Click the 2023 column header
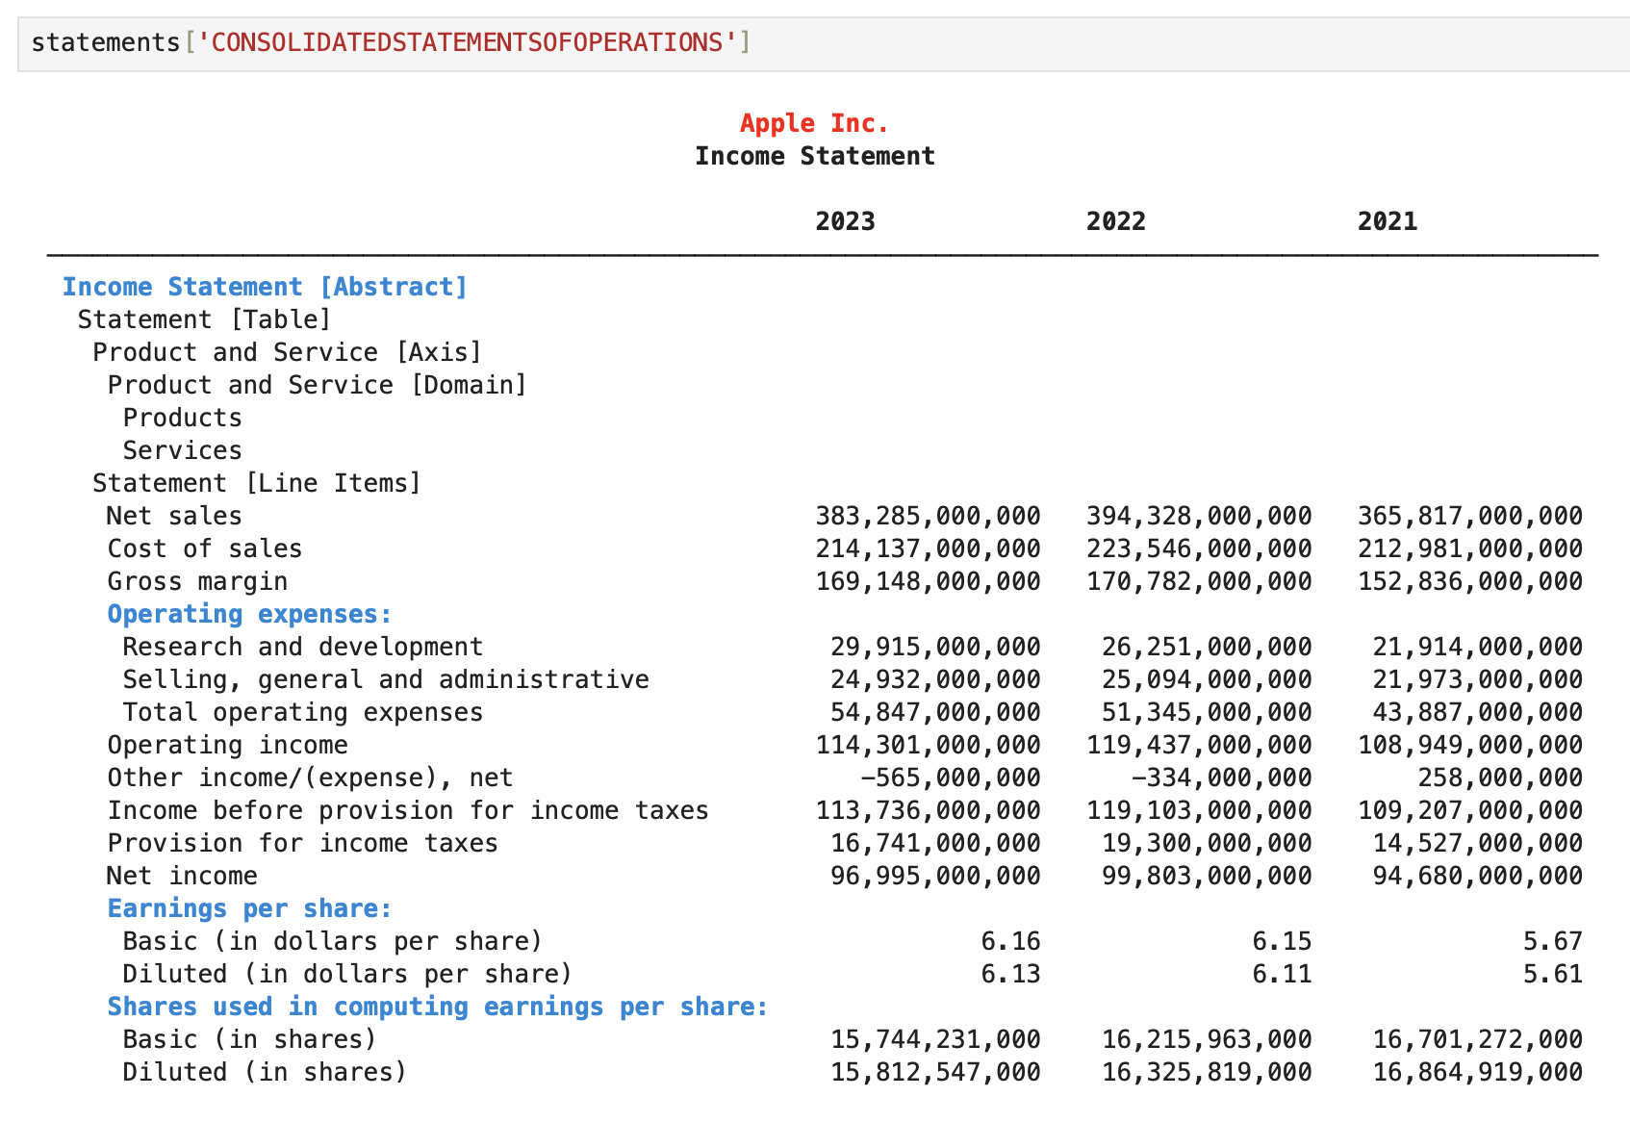 point(845,221)
